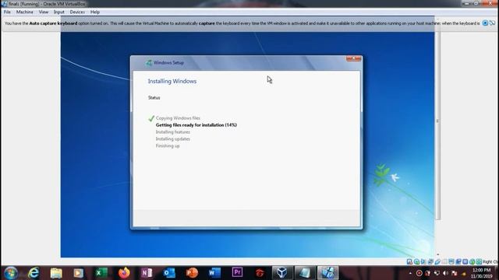The height and width of the screenshot is (280, 499).
Task: Click the Action Center flag tray icon
Action: pos(454,273)
